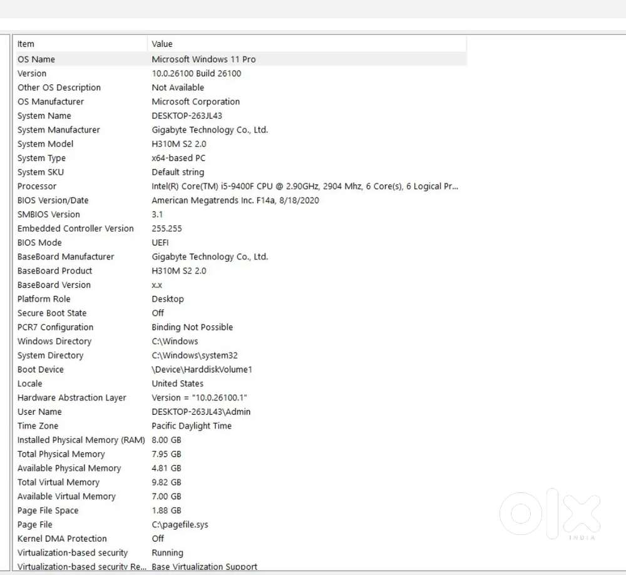Select the Version row showing Build 26100

pyautogui.click(x=32, y=73)
